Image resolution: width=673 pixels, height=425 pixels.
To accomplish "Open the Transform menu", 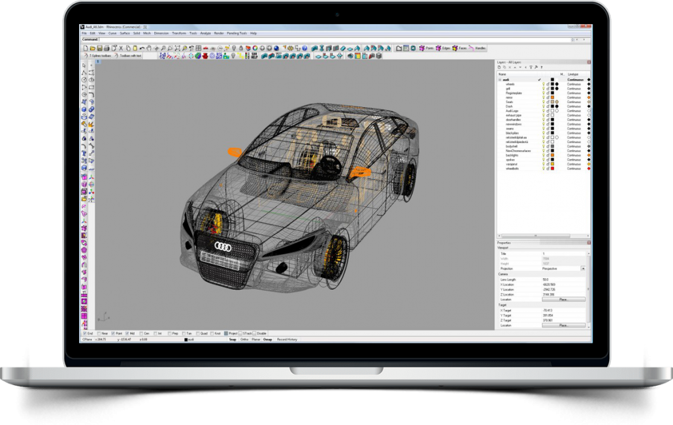I will 179,33.
